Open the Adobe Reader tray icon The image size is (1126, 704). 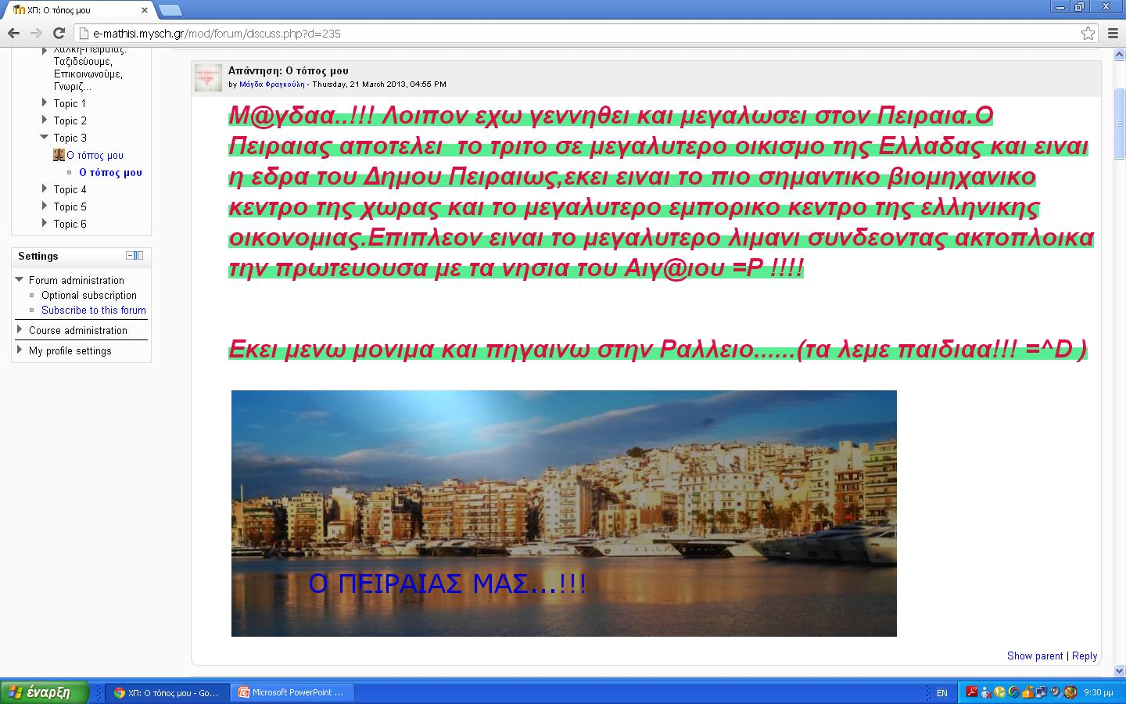pos(972,692)
